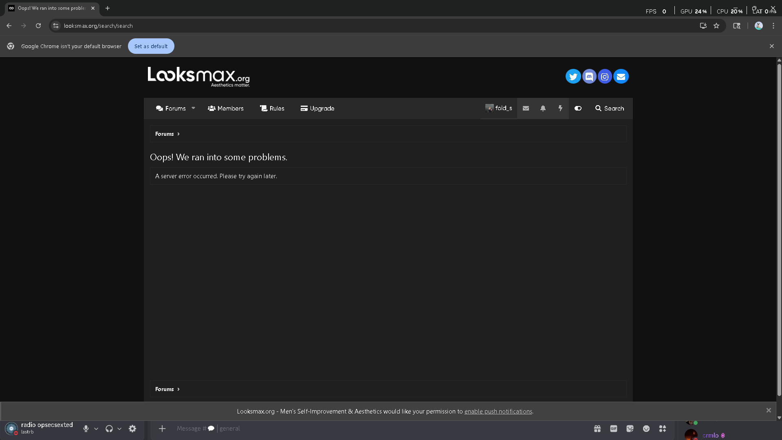The height and width of the screenshot is (440, 782).
Task: Open the GIF picker in Discord
Action: 613,429
